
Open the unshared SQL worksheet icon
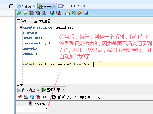click(x=68, y=13)
